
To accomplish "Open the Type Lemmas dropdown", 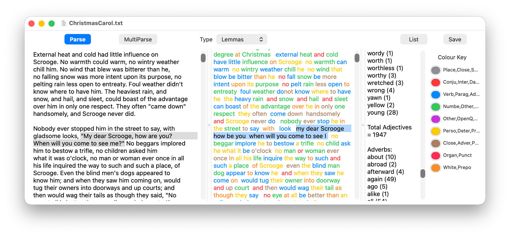I will 241,39.
